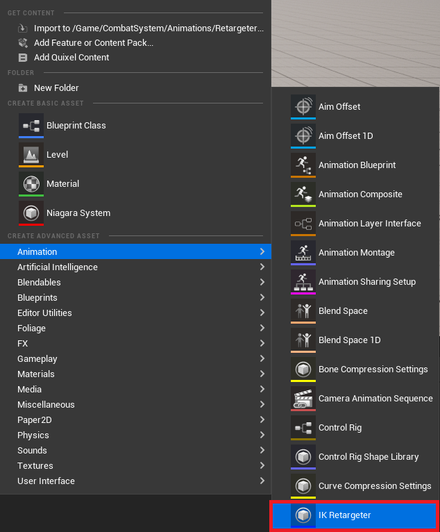Expand the Editor Utilities submenu arrow
The height and width of the screenshot is (532, 440).
pyautogui.click(x=262, y=313)
